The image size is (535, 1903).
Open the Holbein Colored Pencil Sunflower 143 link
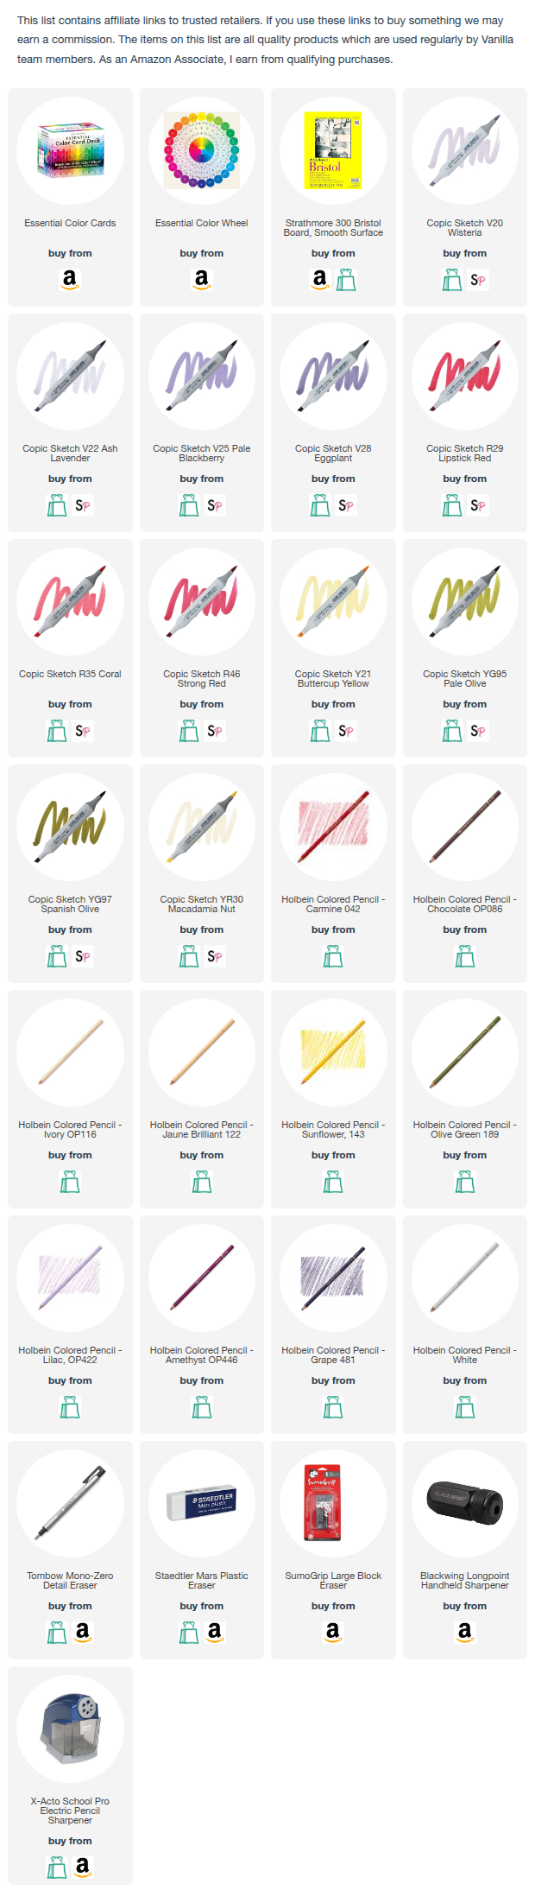333,1129
